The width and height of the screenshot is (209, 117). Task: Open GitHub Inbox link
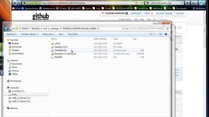pos(147,13)
